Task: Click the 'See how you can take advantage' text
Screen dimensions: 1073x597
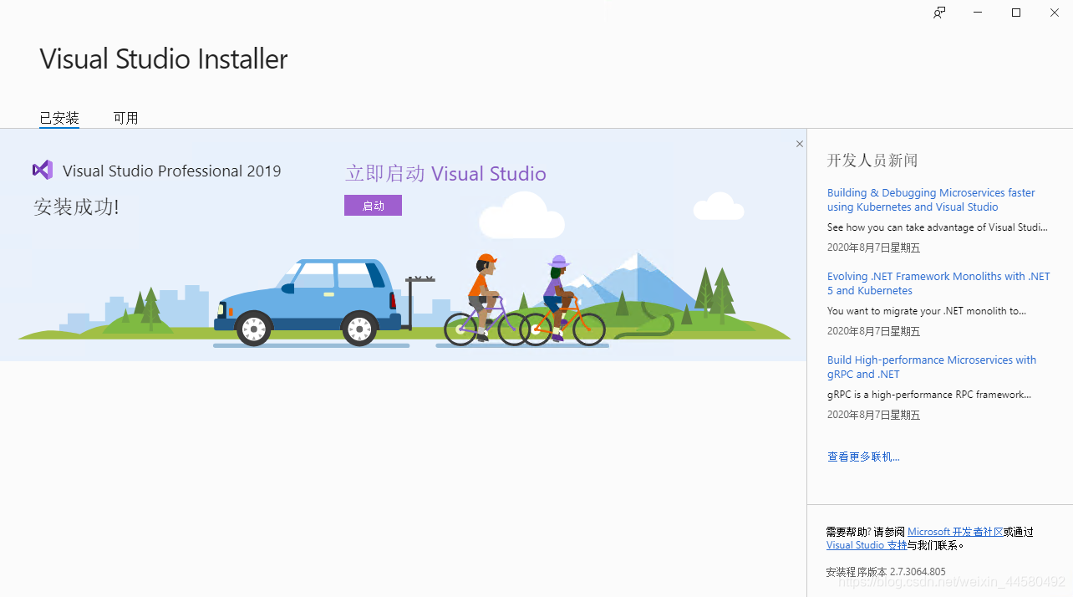Action: tap(937, 227)
